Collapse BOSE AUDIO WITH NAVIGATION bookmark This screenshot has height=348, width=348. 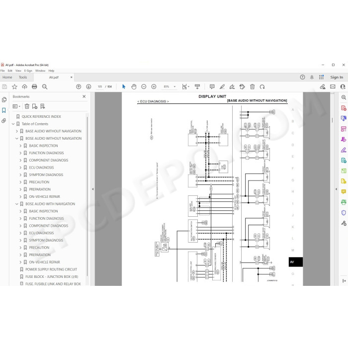coord(17,204)
